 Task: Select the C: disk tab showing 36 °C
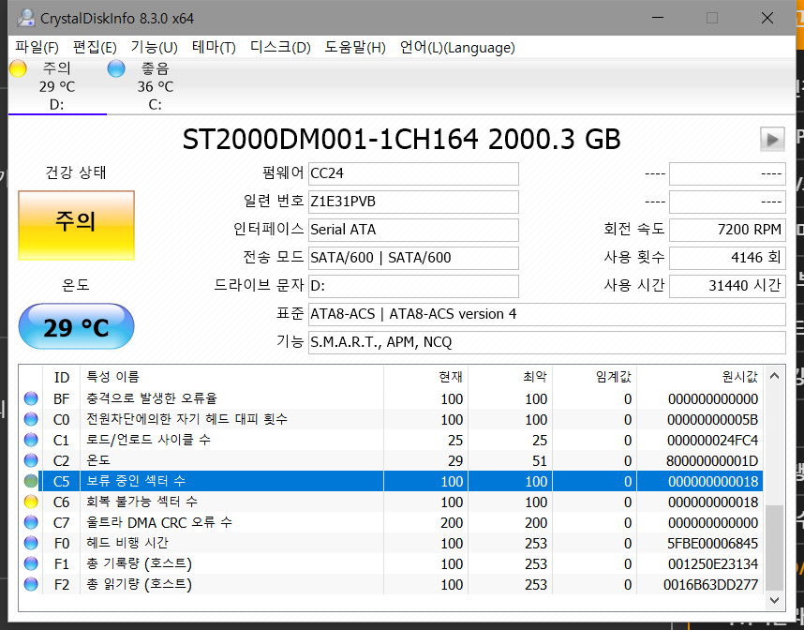click(156, 86)
